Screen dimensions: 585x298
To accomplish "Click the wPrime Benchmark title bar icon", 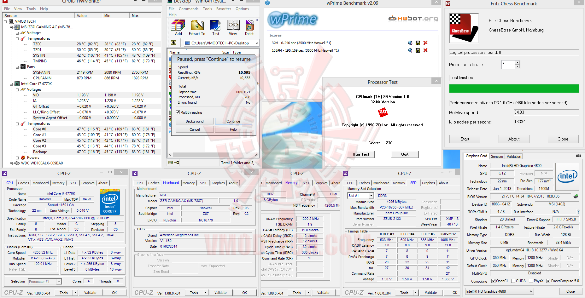I will pyautogui.click(x=267, y=3).
